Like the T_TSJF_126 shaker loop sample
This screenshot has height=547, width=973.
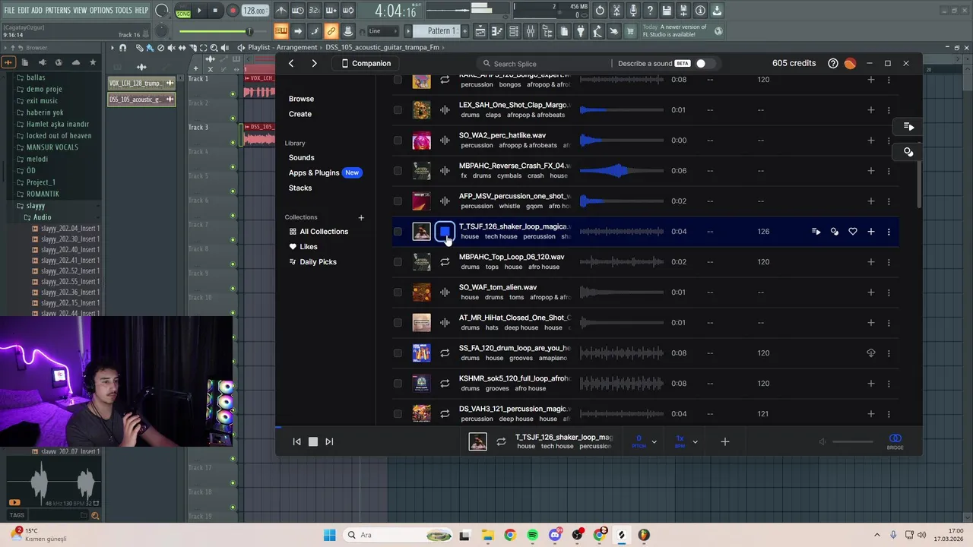(x=853, y=232)
